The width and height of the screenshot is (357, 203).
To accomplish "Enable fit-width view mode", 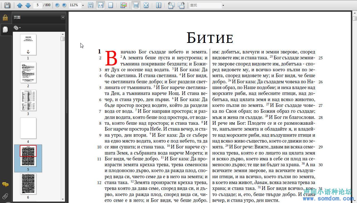I will pyautogui.click(x=100, y=5).
